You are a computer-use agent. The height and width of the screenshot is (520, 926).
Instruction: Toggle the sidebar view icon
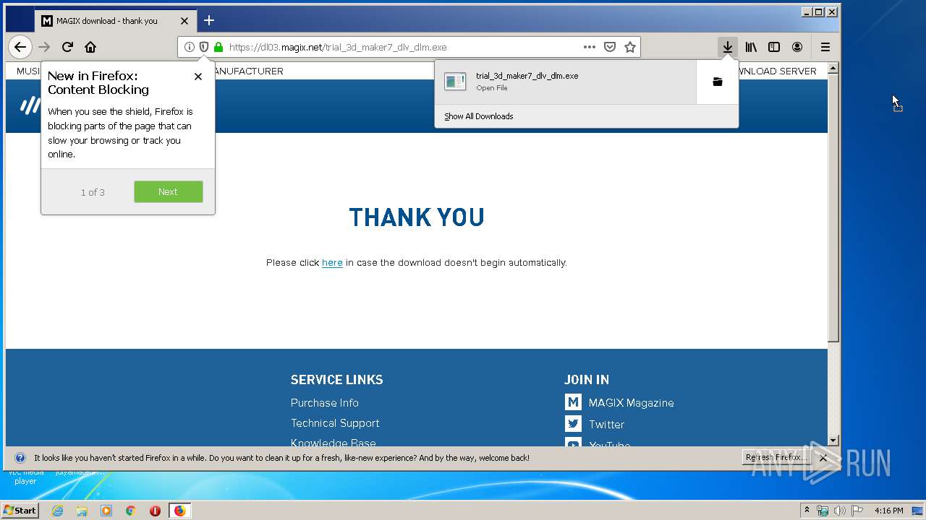tap(774, 47)
